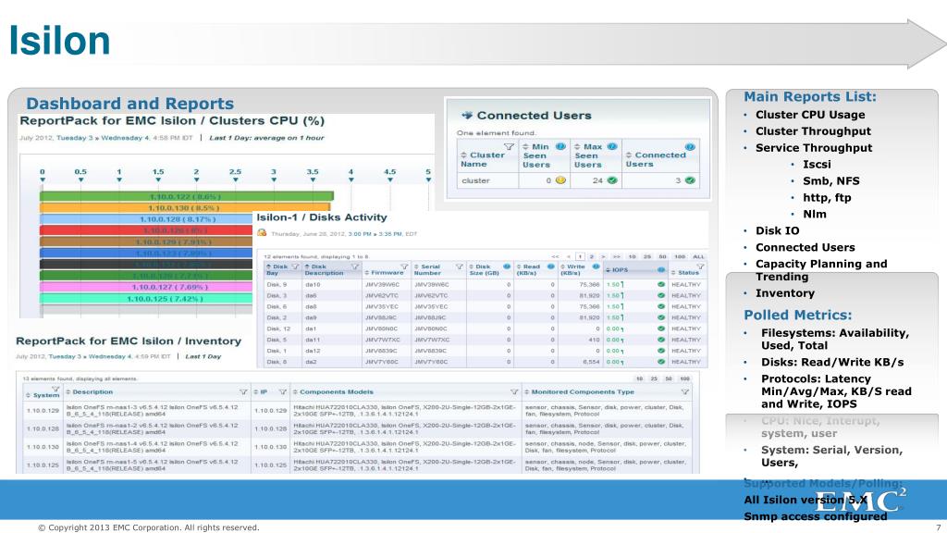Sort disks by Firmware column
The height and width of the screenshot is (533, 947).
pos(366,273)
